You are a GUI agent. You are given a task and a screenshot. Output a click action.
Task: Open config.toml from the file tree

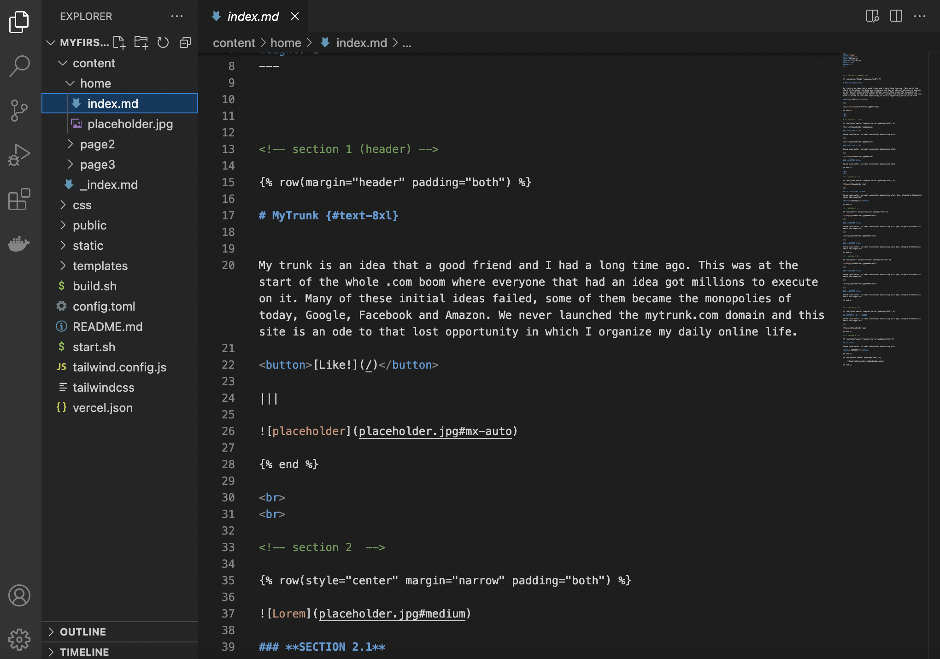(104, 306)
